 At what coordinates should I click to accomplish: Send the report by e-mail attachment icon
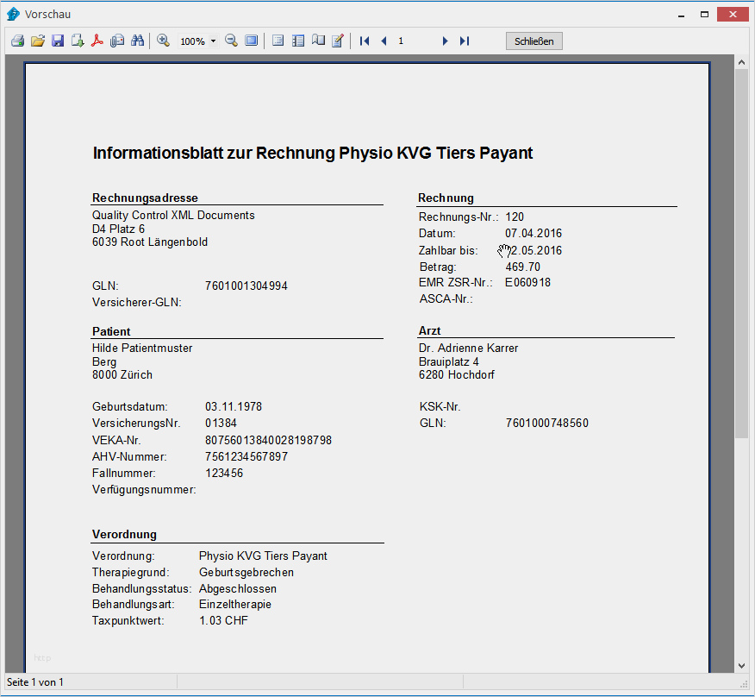coord(117,41)
